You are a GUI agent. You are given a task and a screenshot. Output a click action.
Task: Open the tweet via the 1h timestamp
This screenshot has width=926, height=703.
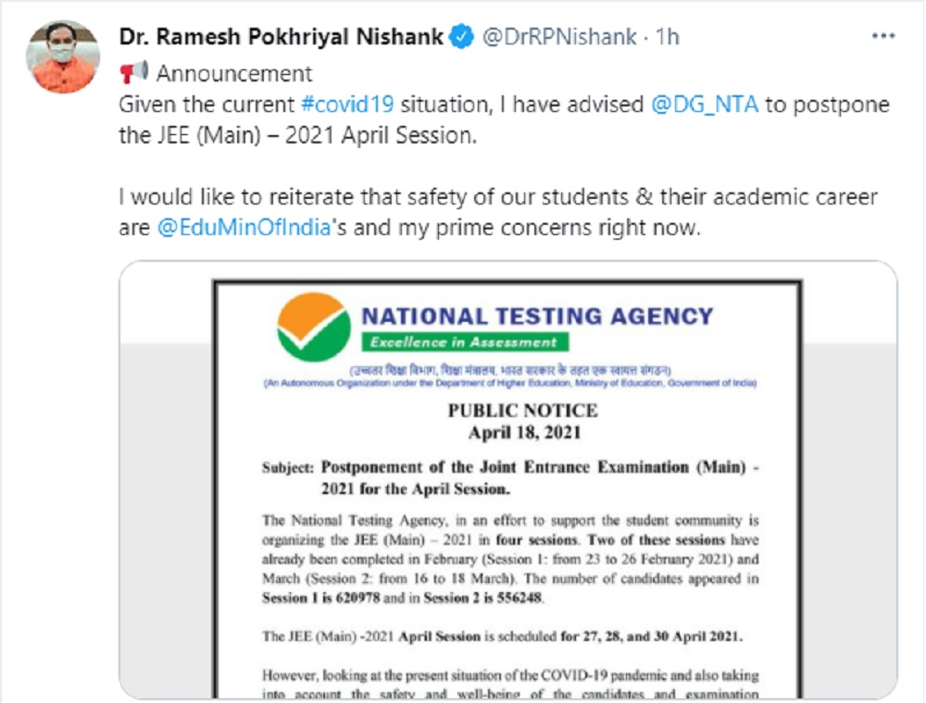[667, 37]
